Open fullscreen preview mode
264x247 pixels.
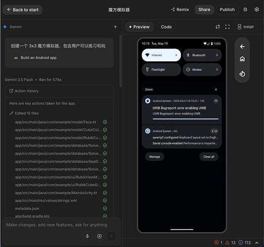(227, 27)
